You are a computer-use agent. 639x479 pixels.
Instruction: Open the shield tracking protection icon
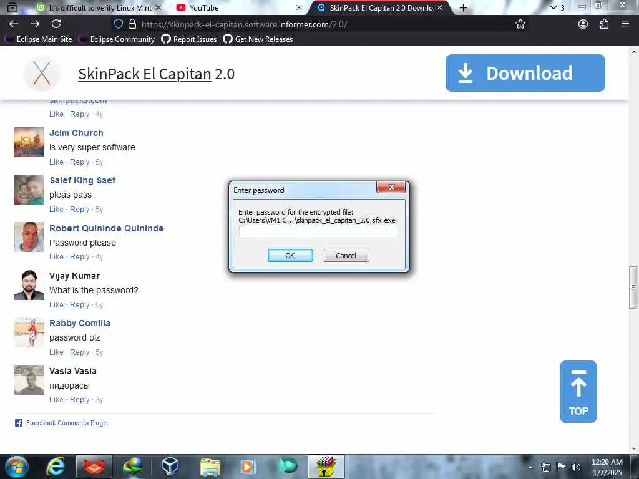point(119,24)
